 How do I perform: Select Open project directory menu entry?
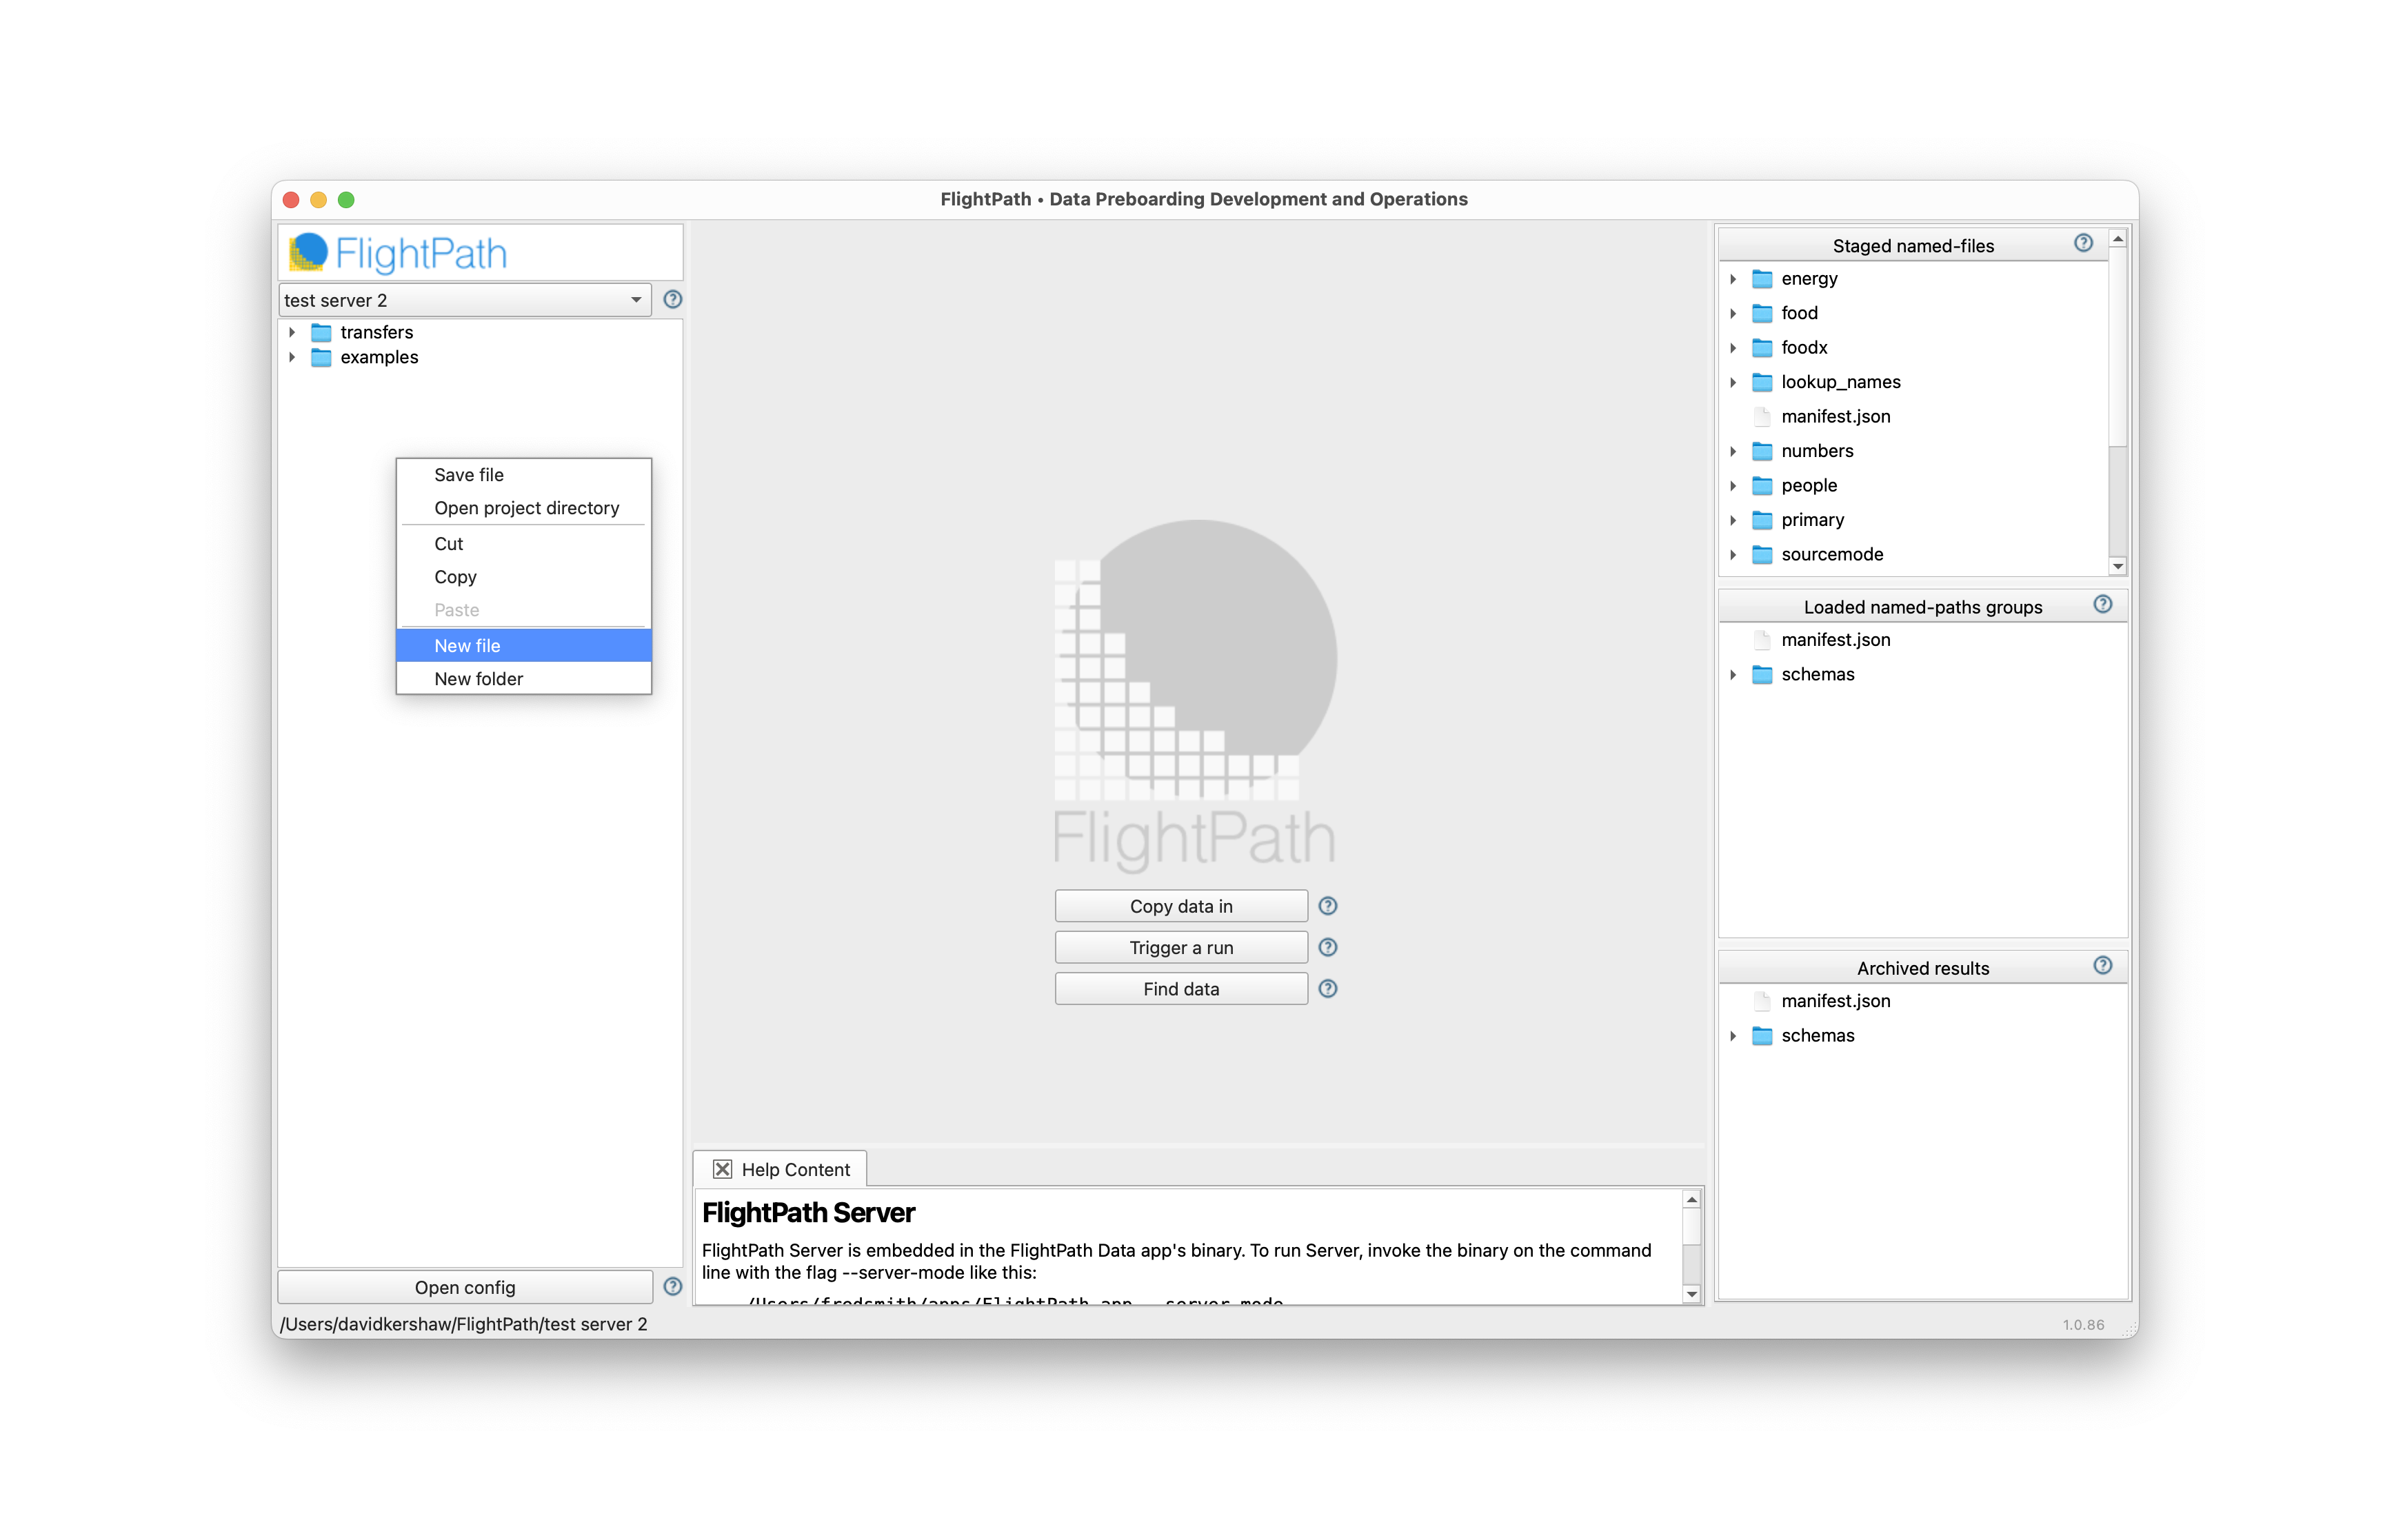click(x=526, y=508)
